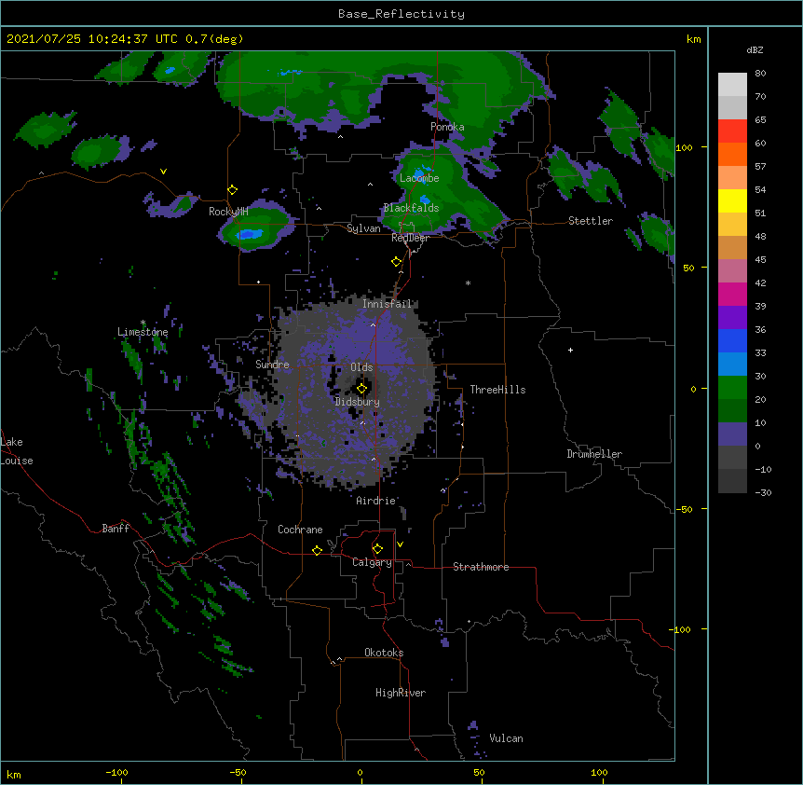The height and width of the screenshot is (785, 803).
Task: Pick the 65 dBZ red legend swatch
Action: (x=732, y=131)
